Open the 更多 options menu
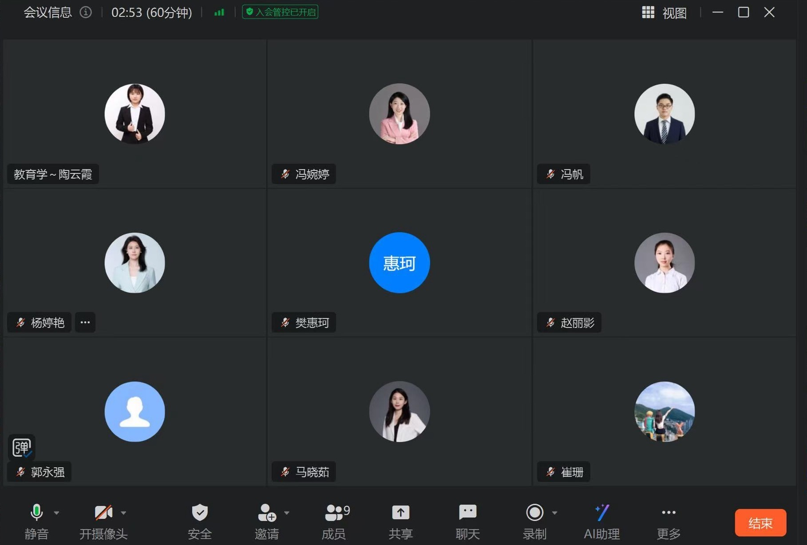Viewport: 807px width, 545px height. (668, 513)
